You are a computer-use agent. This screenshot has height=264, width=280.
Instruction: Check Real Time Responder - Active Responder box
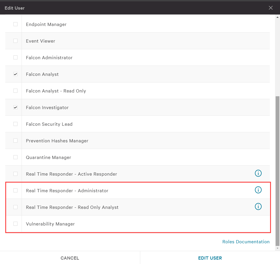(x=15, y=174)
